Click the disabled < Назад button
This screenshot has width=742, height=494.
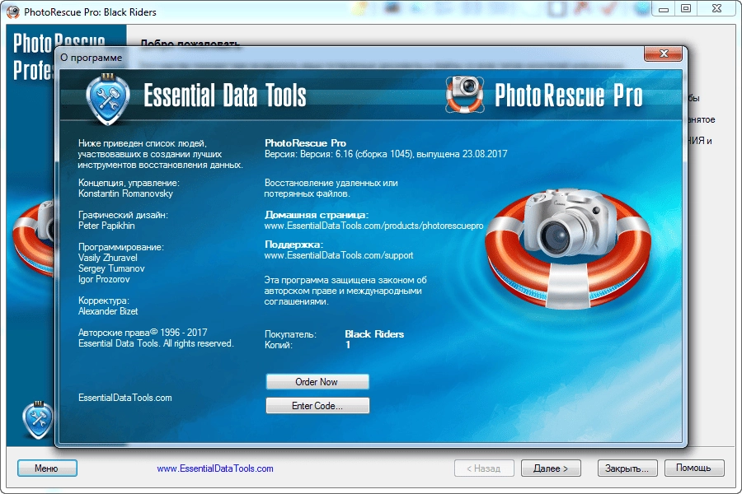[484, 468]
